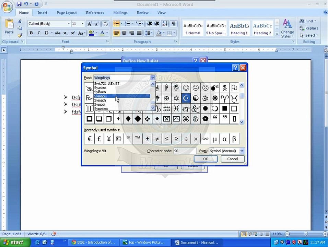This screenshot has height=247, width=328.
Task: Open the Office Button round logo
Action: click(7, 7)
